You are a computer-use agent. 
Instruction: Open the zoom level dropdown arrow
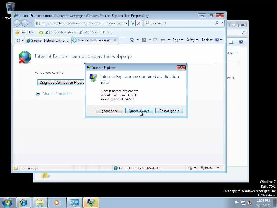pyautogui.click(x=218, y=168)
